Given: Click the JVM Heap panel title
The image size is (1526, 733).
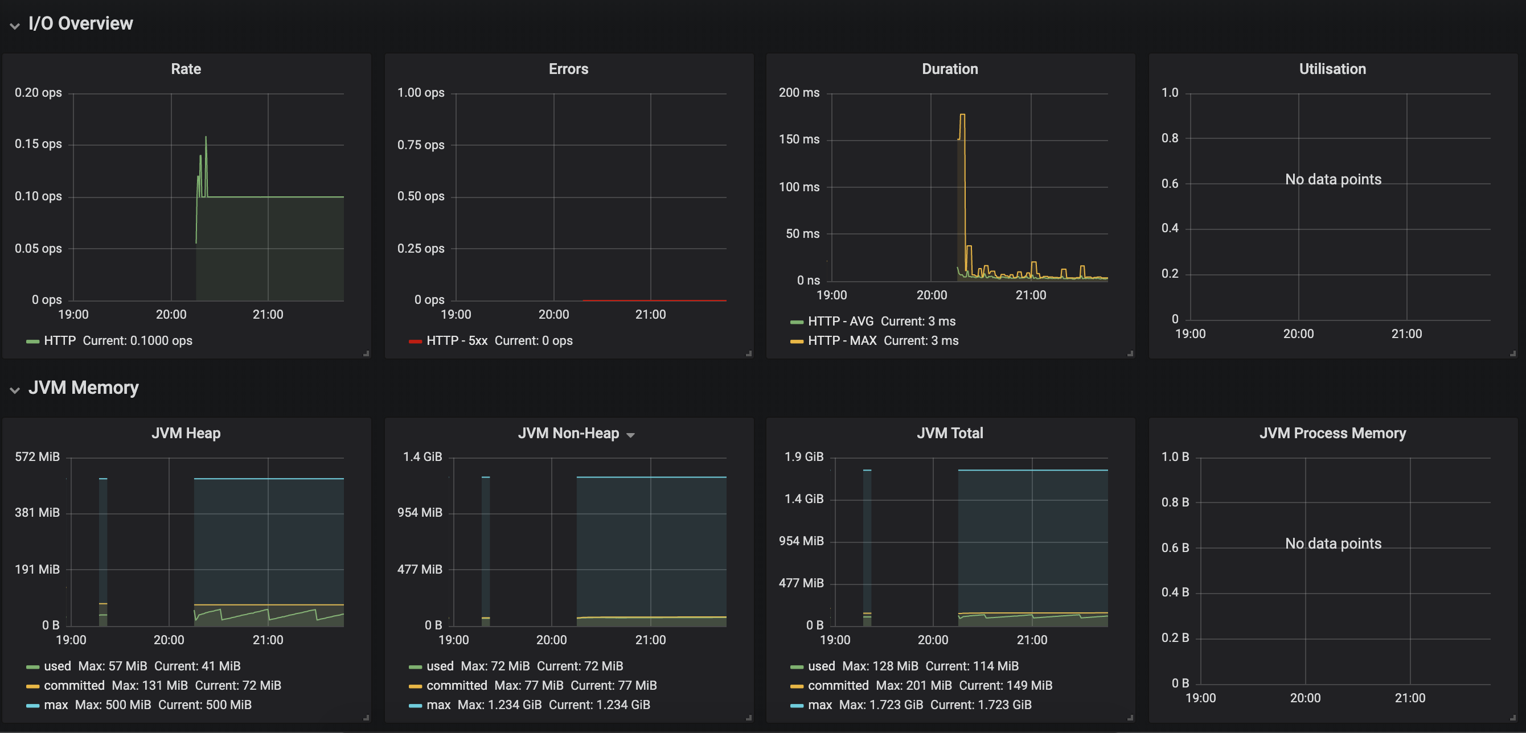Looking at the screenshot, I should coord(186,433).
